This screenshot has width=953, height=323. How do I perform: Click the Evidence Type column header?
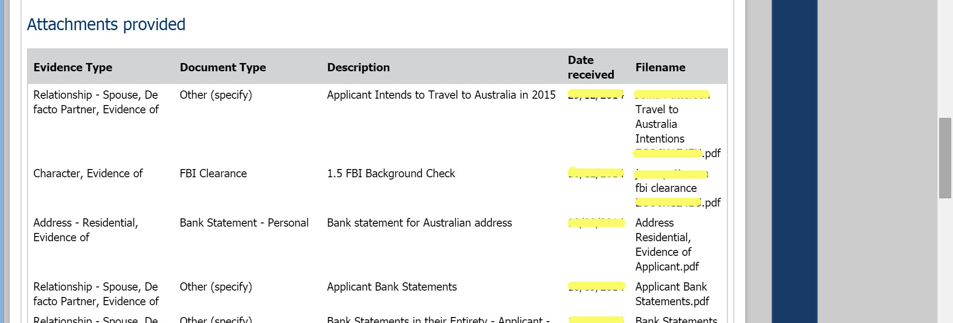click(73, 67)
